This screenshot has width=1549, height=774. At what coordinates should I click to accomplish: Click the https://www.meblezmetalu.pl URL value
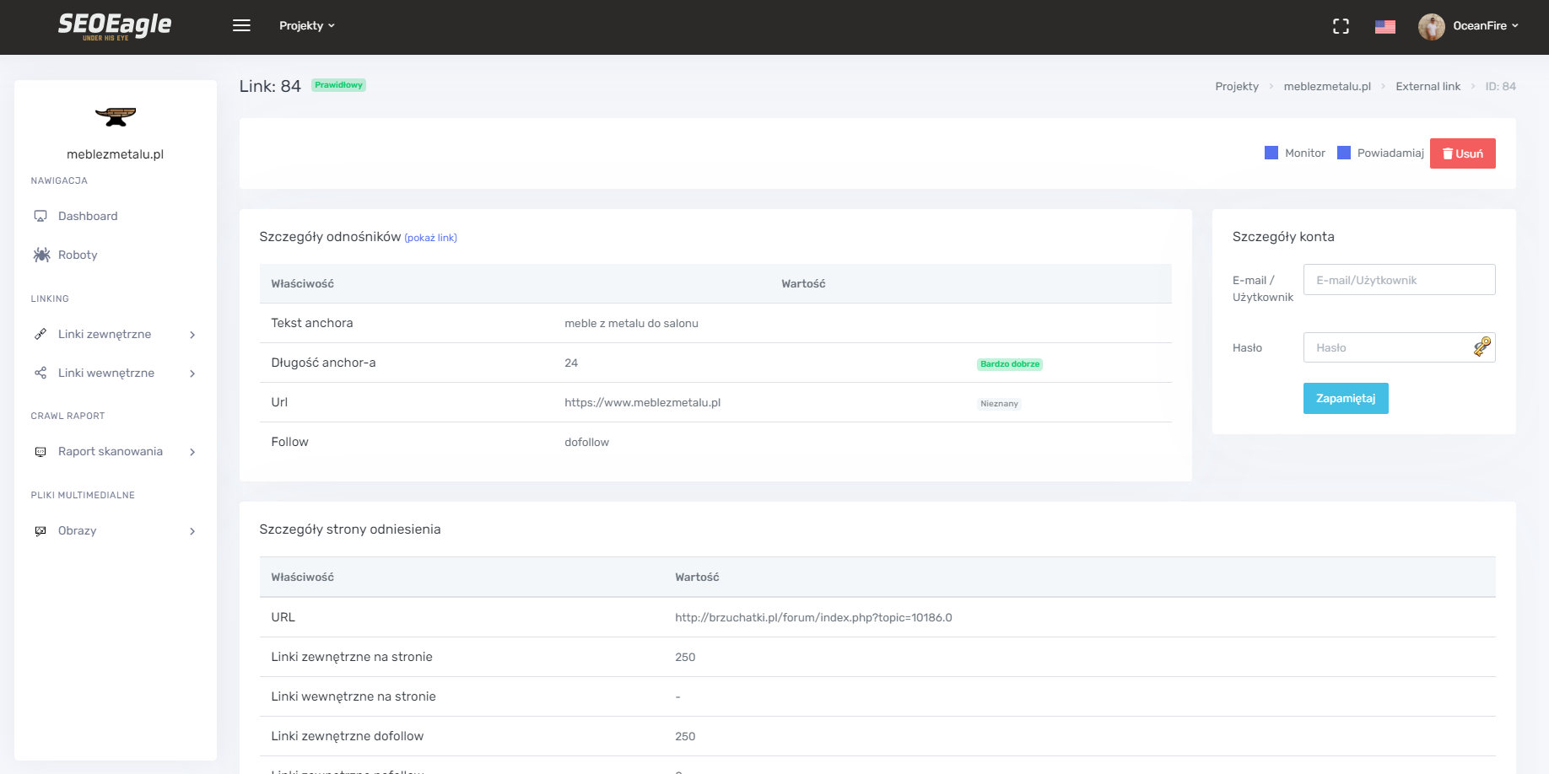click(x=642, y=402)
